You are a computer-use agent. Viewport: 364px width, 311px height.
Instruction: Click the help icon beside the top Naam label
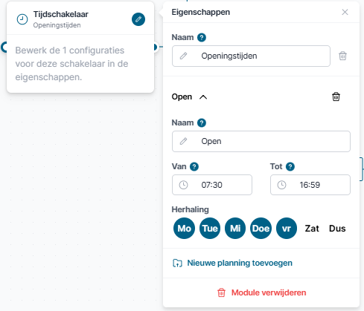click(202, 38)
